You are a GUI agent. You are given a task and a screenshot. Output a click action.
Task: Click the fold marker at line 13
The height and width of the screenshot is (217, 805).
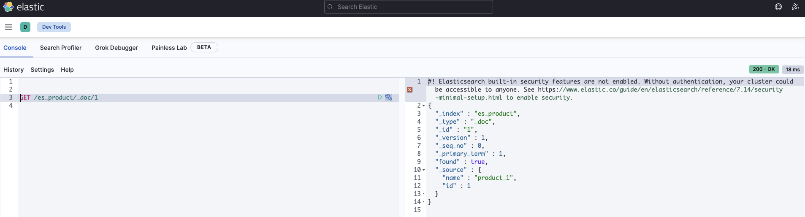pyautogui.click(x=424, y=194)
